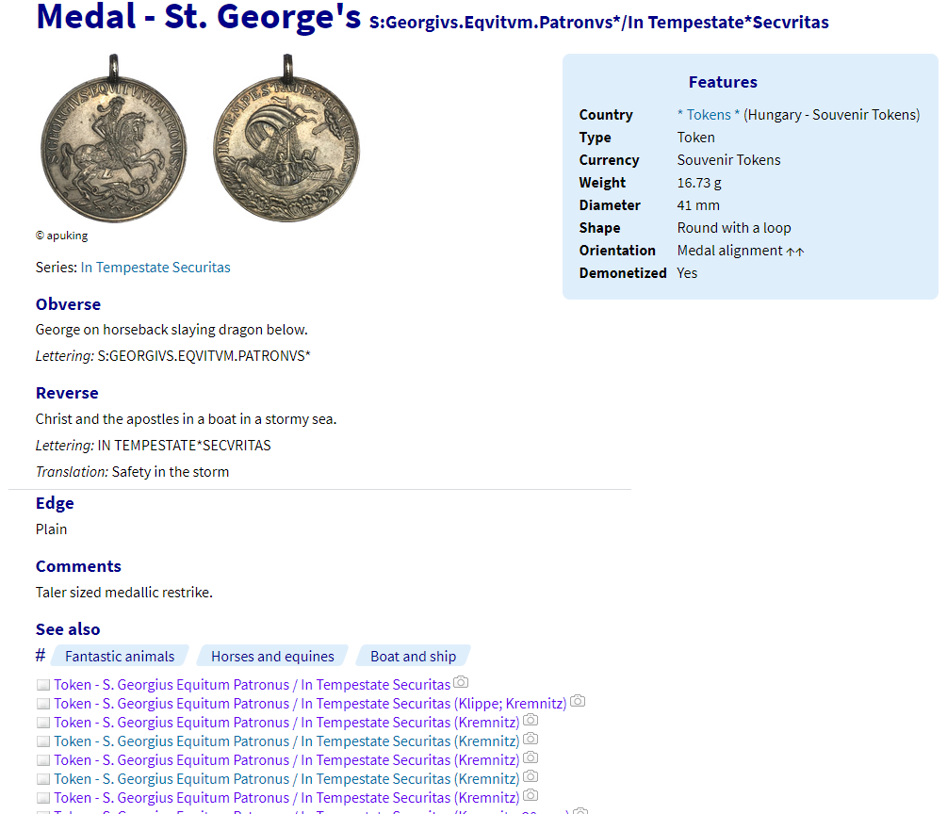Viewport: 947px width, 814px height.
Task: Click the Features panel heading
Action: click(723, 82)
